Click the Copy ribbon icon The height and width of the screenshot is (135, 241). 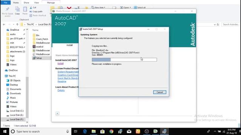click(x=17, y=11)
